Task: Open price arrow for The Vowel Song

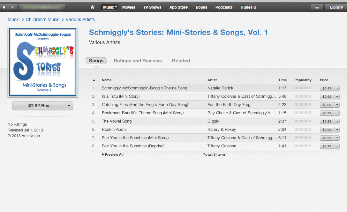Action: 337,121
